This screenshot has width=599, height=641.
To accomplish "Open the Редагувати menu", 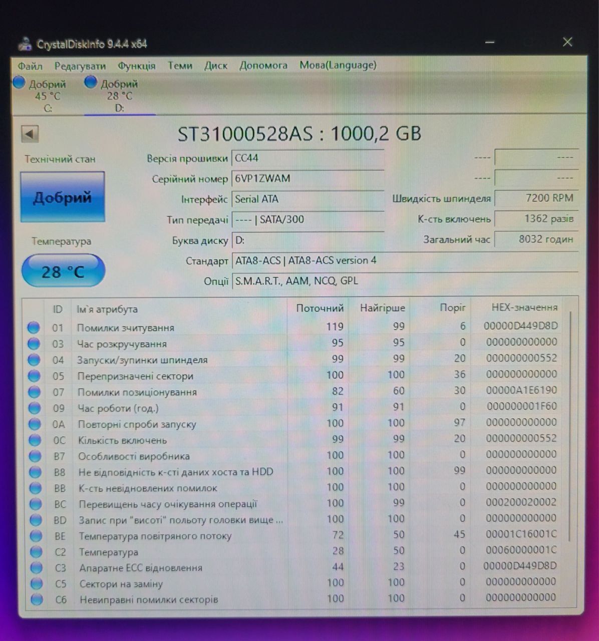I will pyautogui.click(x=80, y=66).
